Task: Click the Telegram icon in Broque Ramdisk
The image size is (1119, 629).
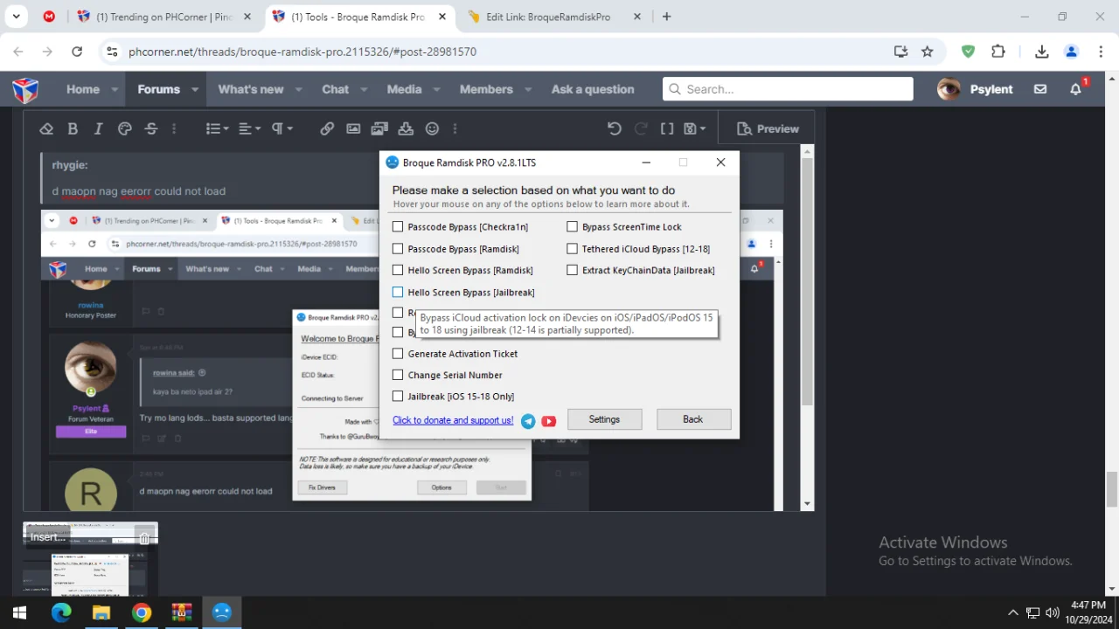Action: pyautogui.click(x=528, y=421)
